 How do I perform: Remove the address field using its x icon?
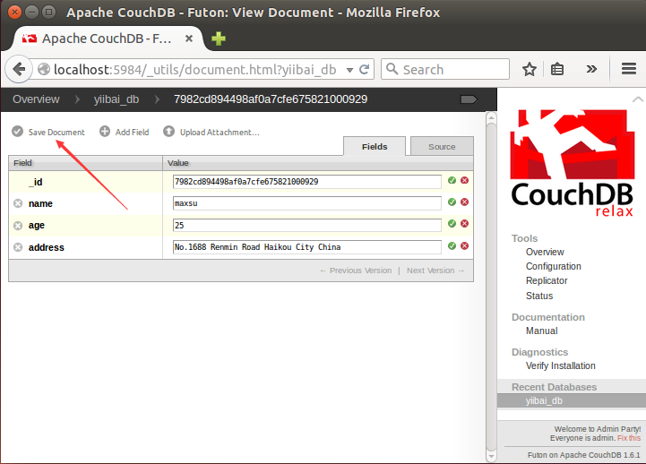pyautogui.click(x=18, y=247)
